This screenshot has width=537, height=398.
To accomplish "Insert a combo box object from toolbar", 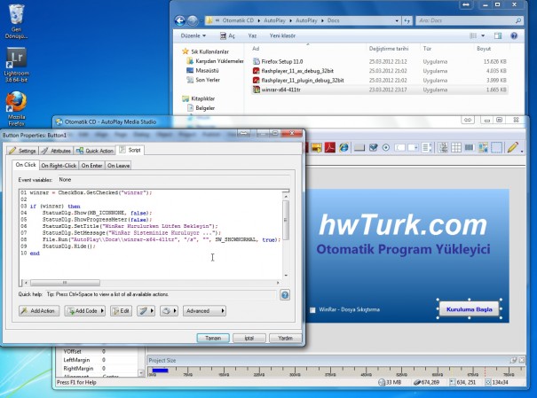I will [x=413, y=148].
